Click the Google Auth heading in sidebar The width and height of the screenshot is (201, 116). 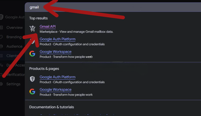pos(15,17)
